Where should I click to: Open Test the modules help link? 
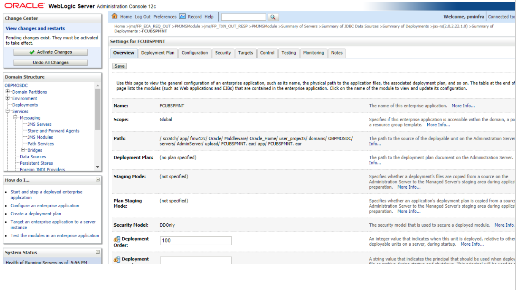pyautogui.click(x=55, y=236)
